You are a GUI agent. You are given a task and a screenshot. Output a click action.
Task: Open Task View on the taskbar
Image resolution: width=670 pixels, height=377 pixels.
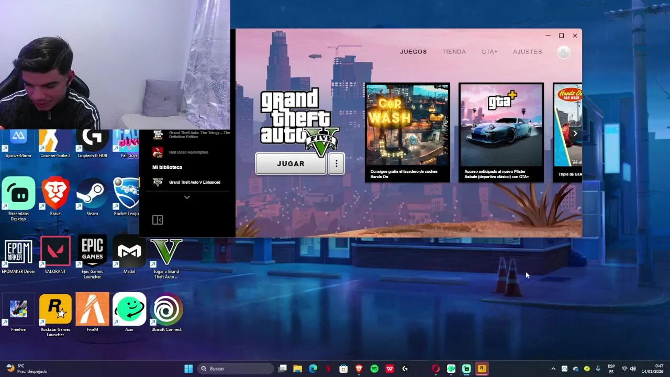pos(283,369)
